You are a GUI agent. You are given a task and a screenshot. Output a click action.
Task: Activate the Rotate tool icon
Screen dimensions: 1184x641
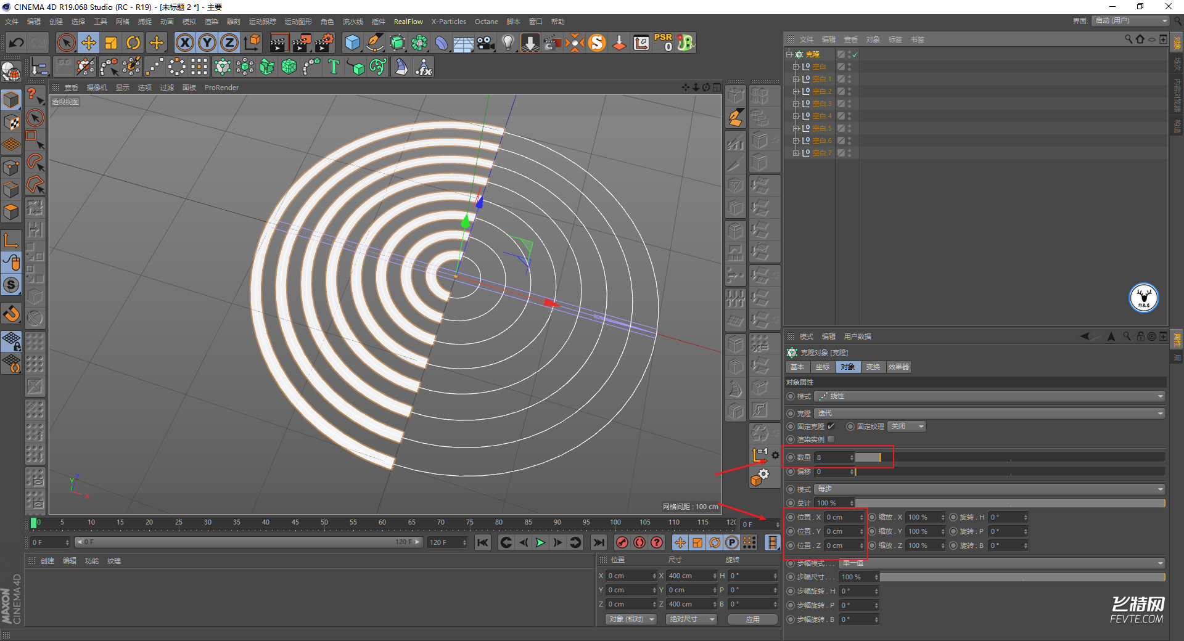133,43
